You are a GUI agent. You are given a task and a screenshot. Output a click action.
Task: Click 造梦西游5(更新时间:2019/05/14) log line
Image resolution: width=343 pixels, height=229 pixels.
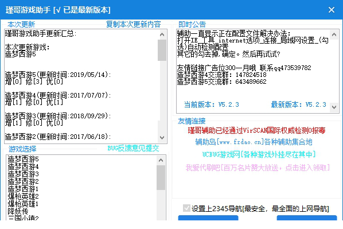coord(58,75)
